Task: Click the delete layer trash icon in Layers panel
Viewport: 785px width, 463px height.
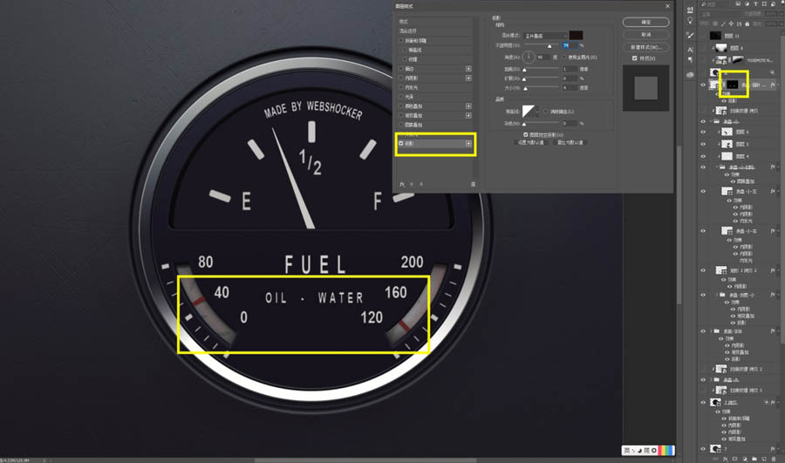Action: [x=774, y=459]
